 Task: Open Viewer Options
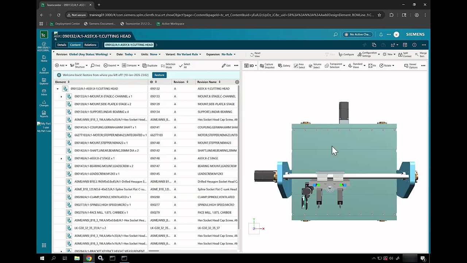point(411,66)
